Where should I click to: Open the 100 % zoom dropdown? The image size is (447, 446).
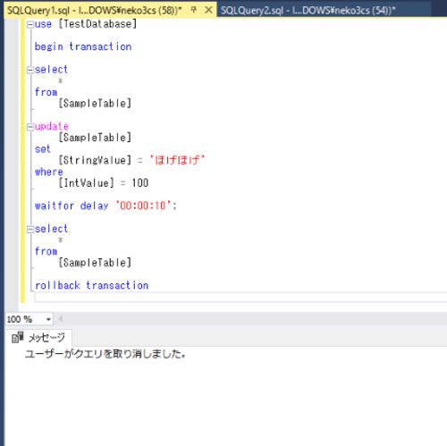pyautogui.click(x=48, y=319)
